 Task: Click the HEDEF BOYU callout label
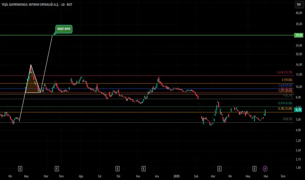[64, 29]
